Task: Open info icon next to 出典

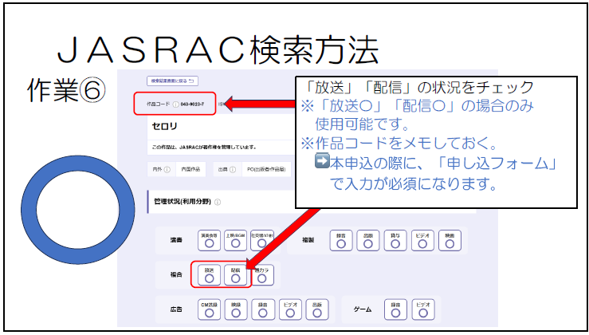Action: (233, 170)
